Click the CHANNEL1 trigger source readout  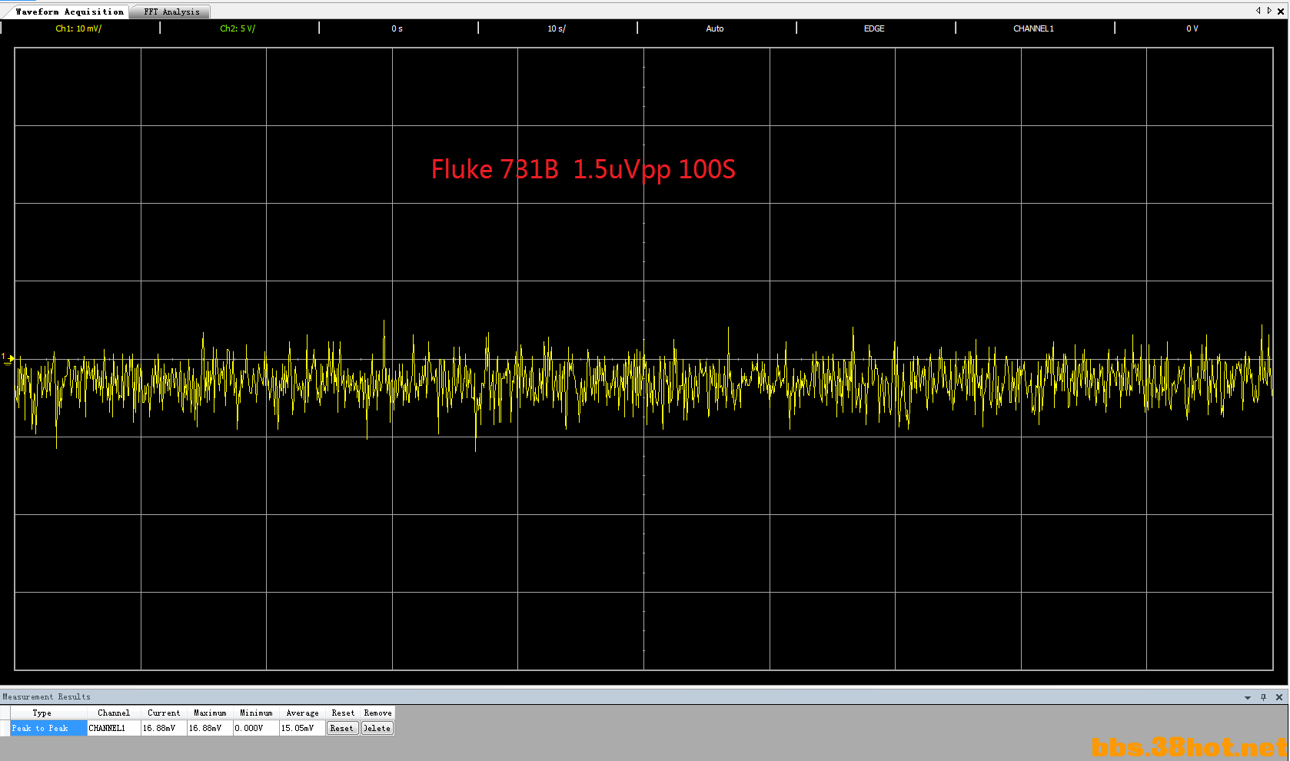coord(1033,28)
